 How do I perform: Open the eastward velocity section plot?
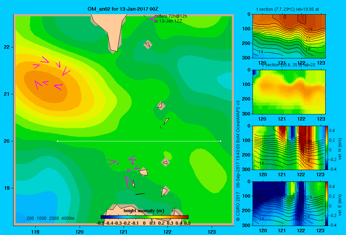tap(289, 203)
